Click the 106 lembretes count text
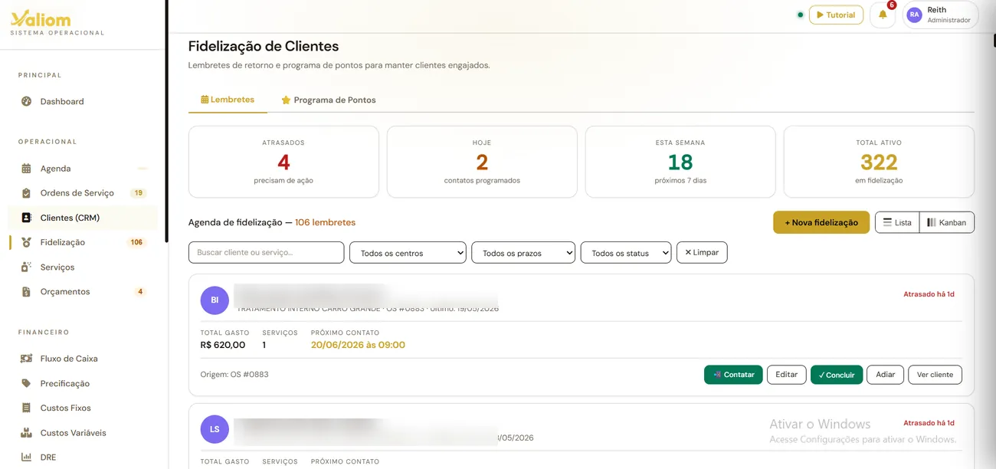The image size is (996, 469). 325,222
